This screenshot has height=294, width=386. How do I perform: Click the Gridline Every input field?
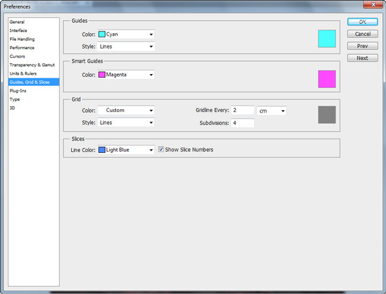(242, 111)
